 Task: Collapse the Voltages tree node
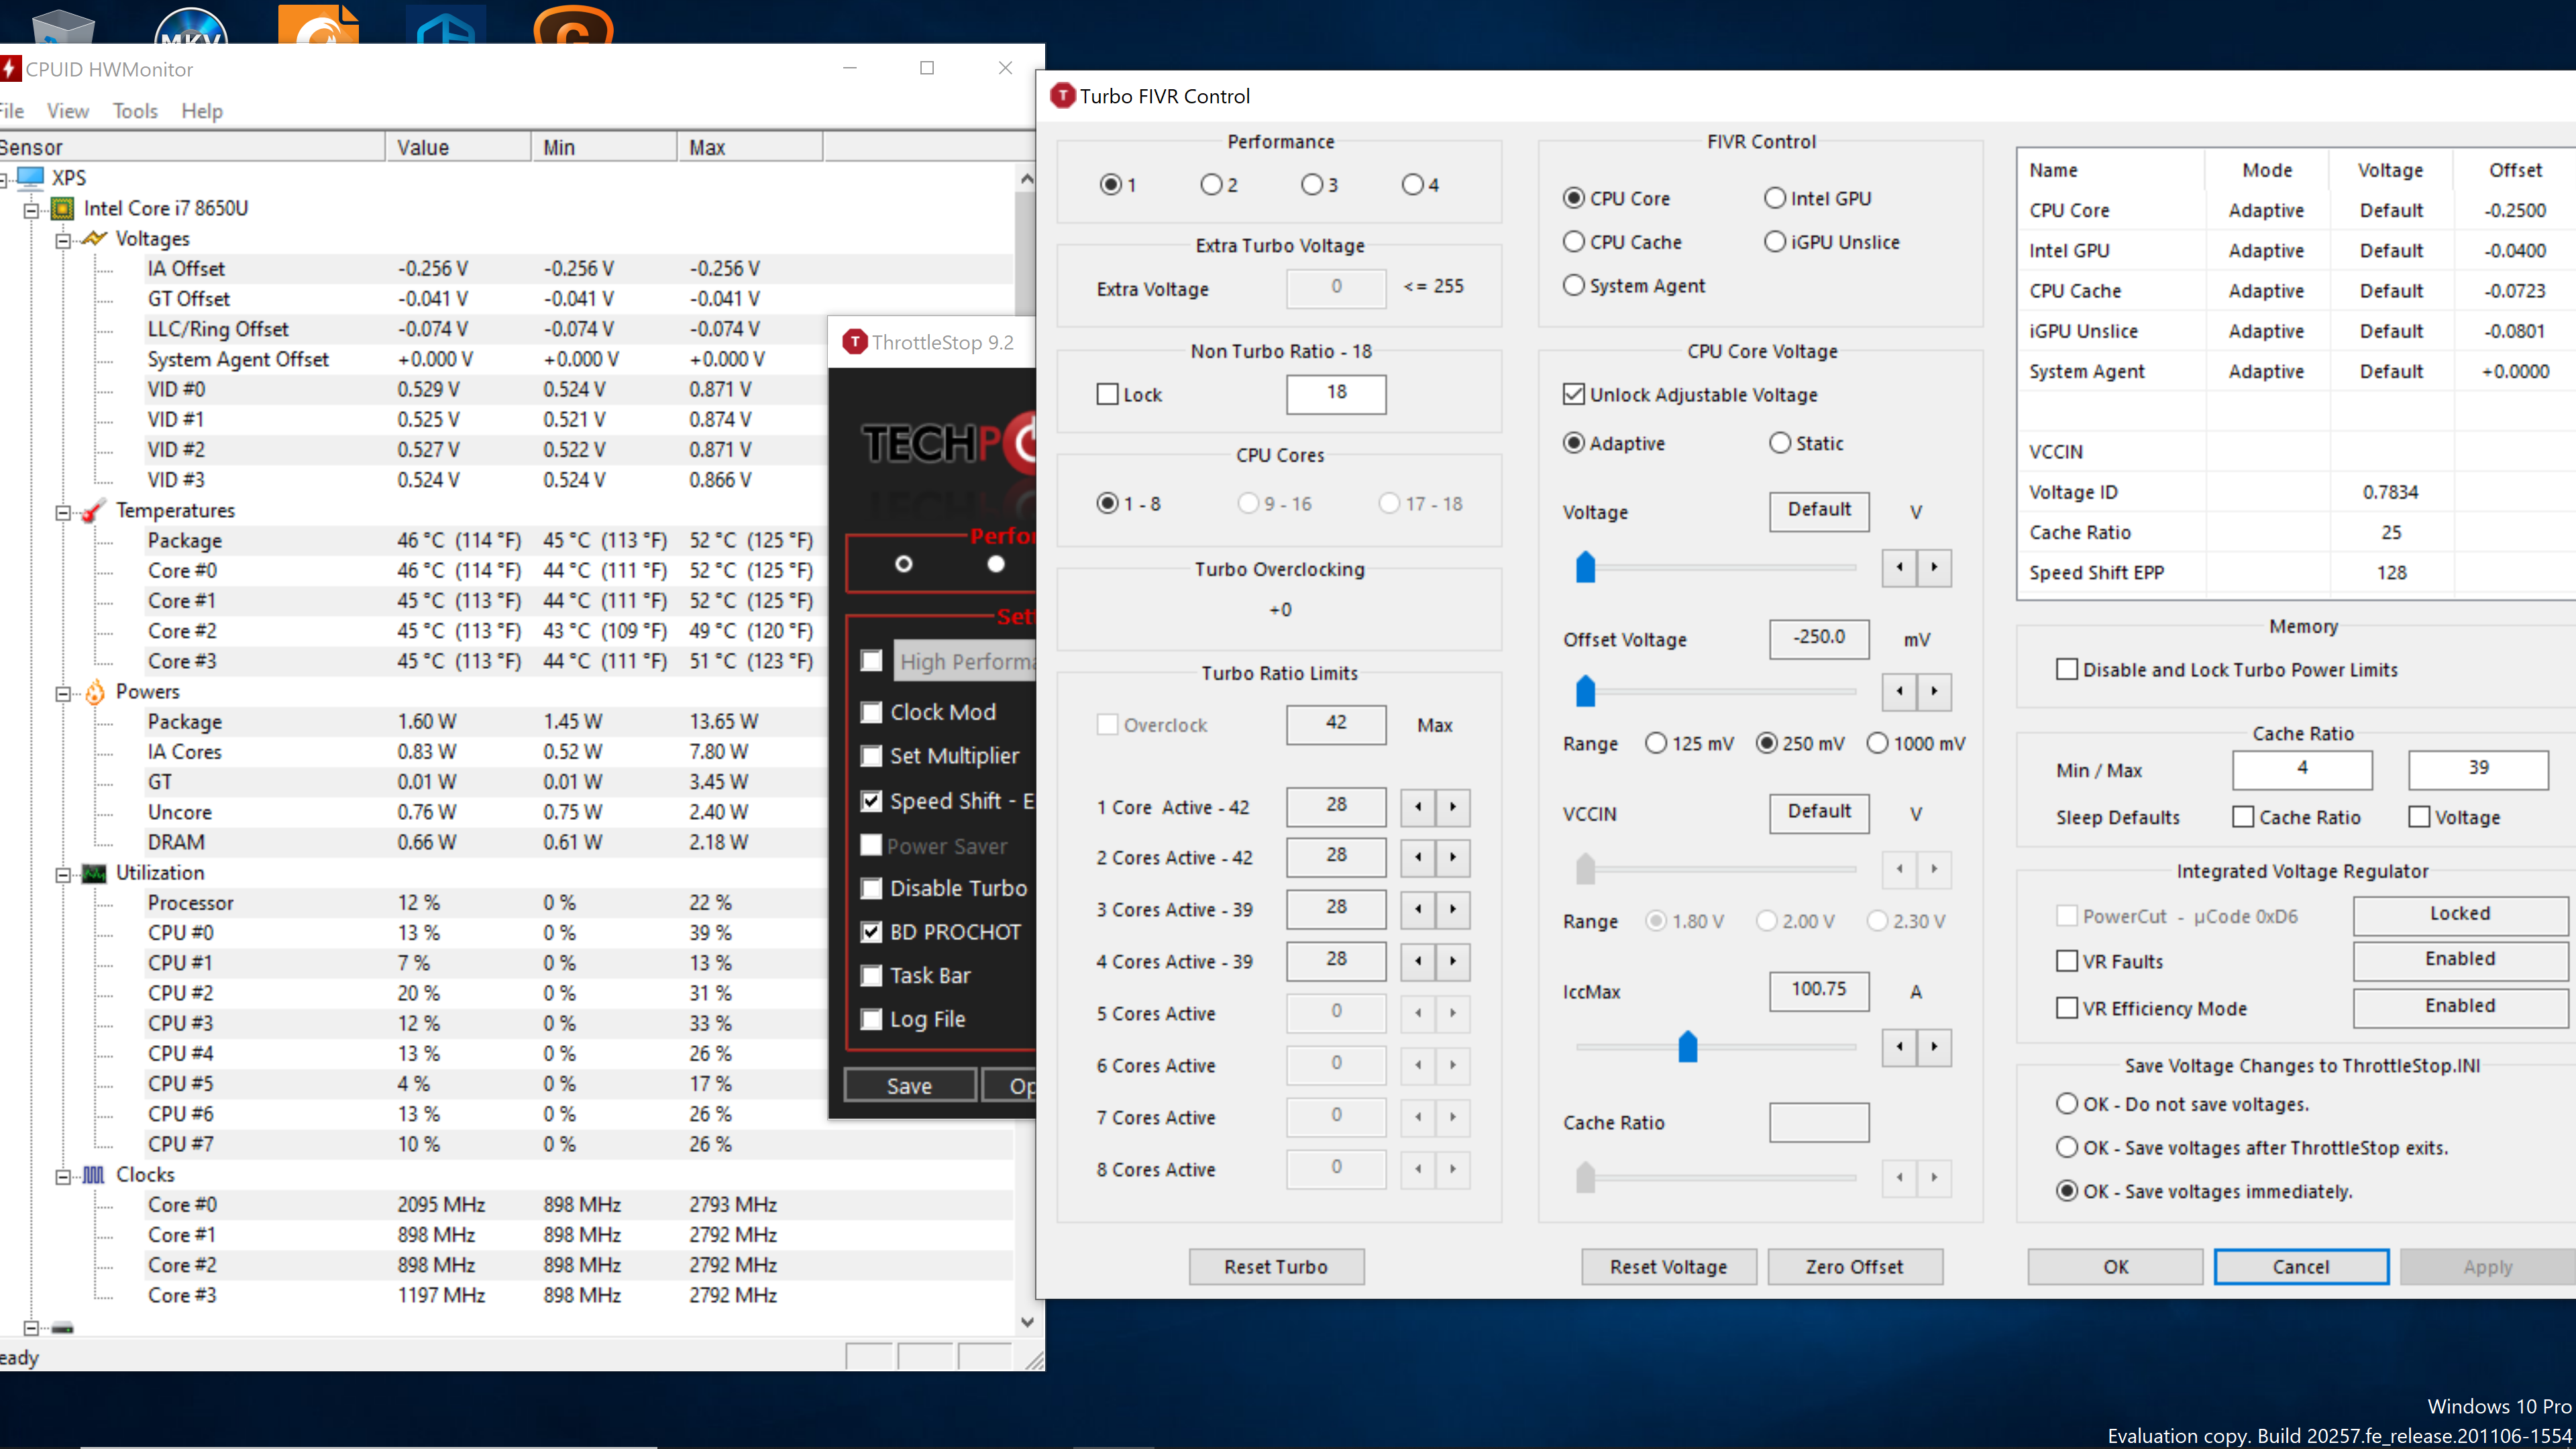[x=63, y=240]
